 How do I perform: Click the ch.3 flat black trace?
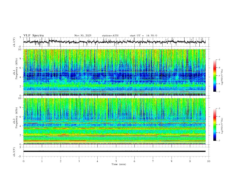114,151
